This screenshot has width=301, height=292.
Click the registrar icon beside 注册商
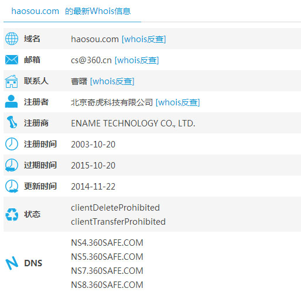coord(12,122)
